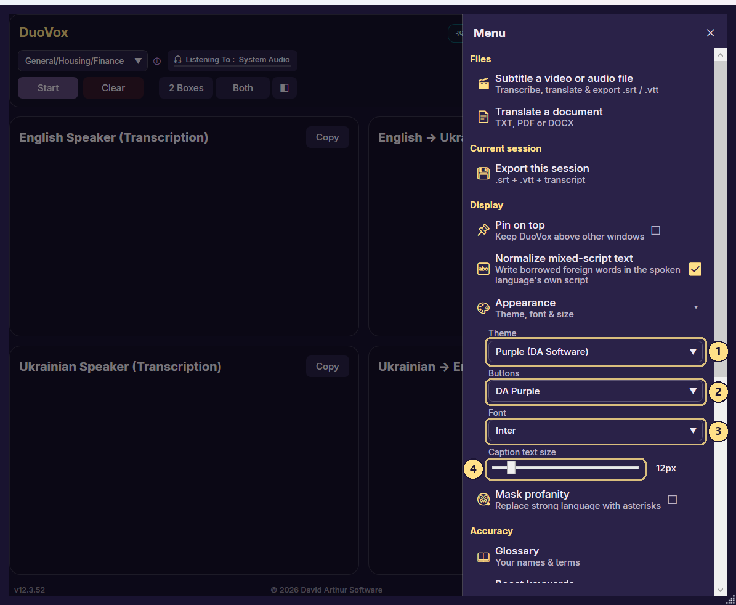Open the General/Housing/Finance domain dropdown
Image resolution: width=736 pixels, height=605 pixels.
[83, 61]
